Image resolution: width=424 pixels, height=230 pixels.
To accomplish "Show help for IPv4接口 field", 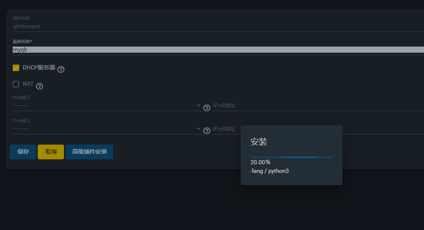I will click(207, 108).
